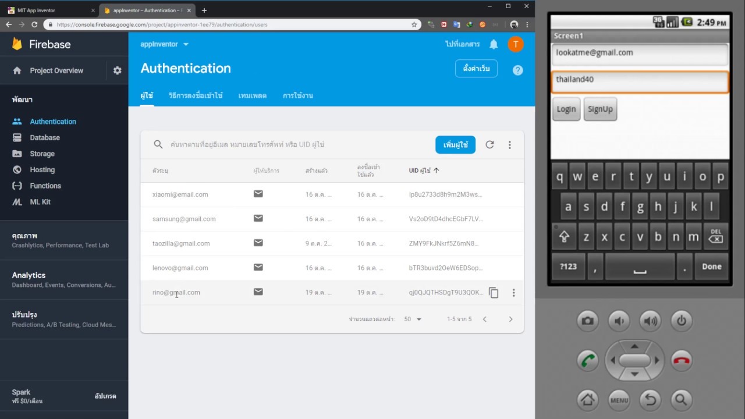Click the emulator home button
This screenshot has width=745, height=419.
(588, 399)
